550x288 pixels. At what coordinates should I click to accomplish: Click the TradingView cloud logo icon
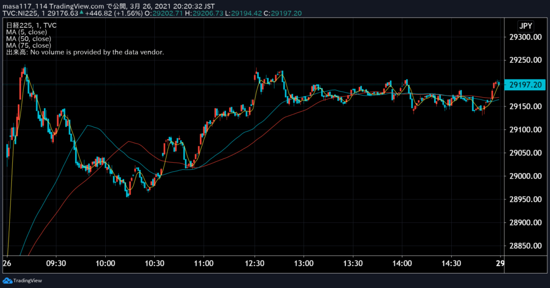tap(8, 280)
